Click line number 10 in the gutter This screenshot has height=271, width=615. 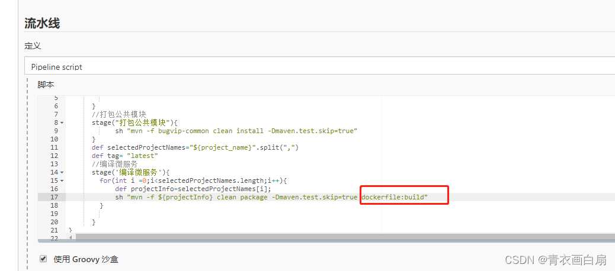54,139
